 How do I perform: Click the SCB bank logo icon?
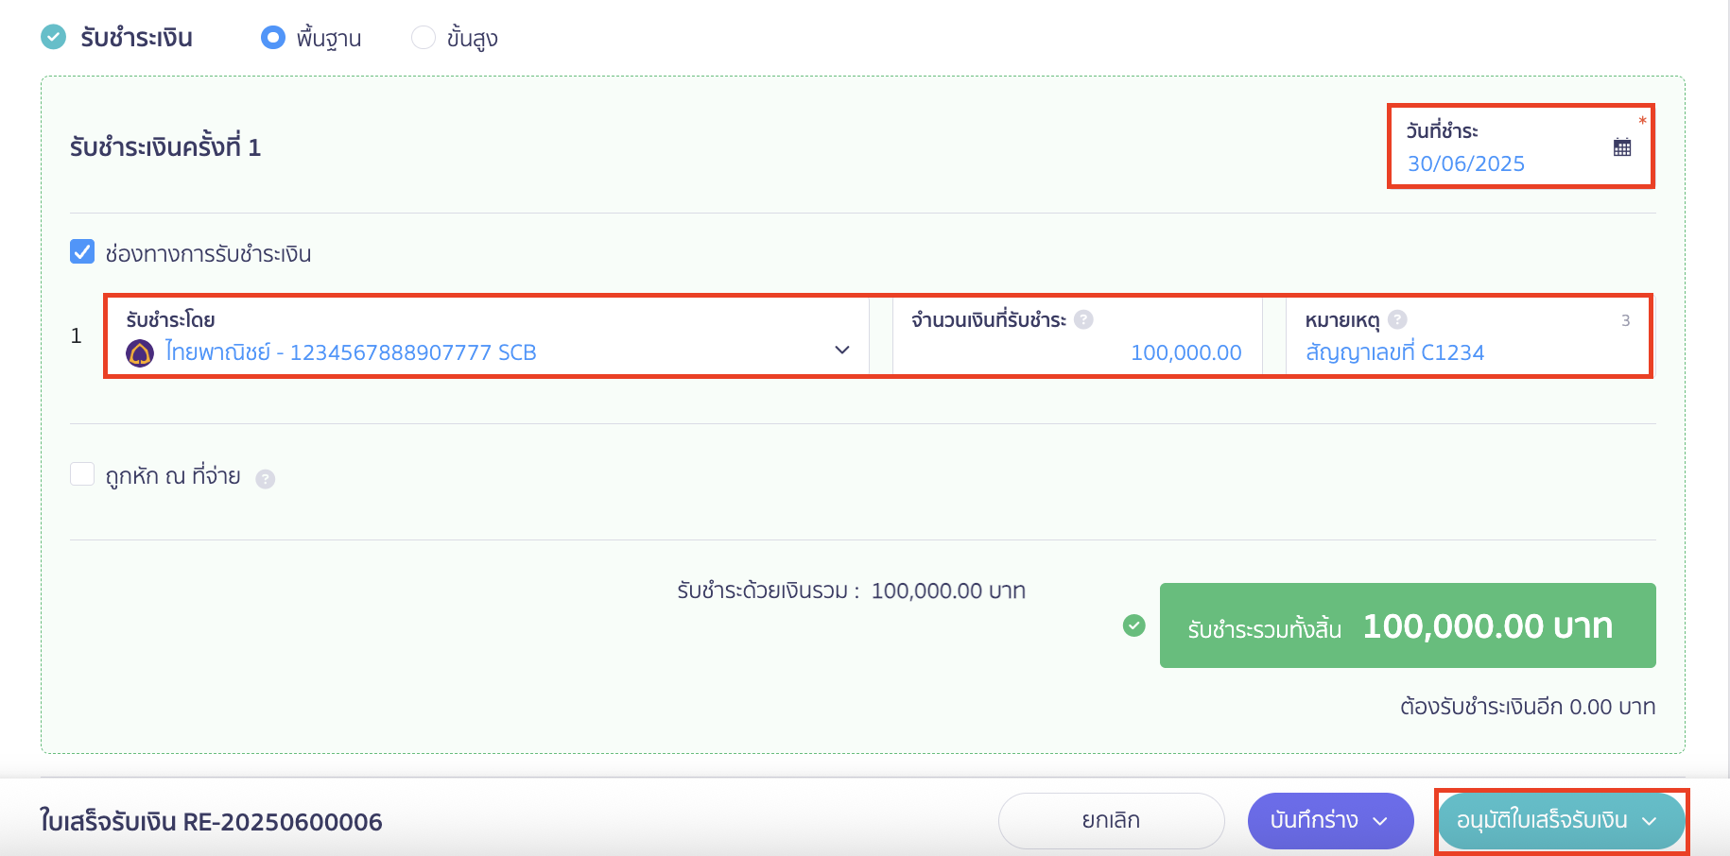pyautogui.click(x=140, y=353)
